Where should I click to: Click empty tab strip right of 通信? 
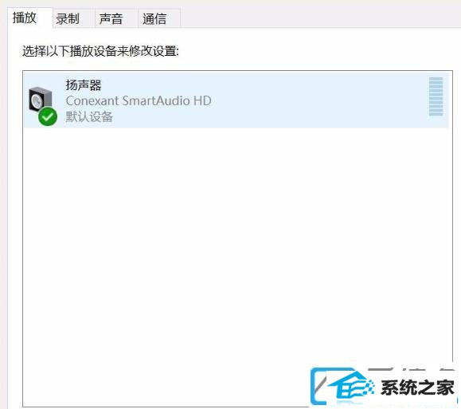[320, 18]
